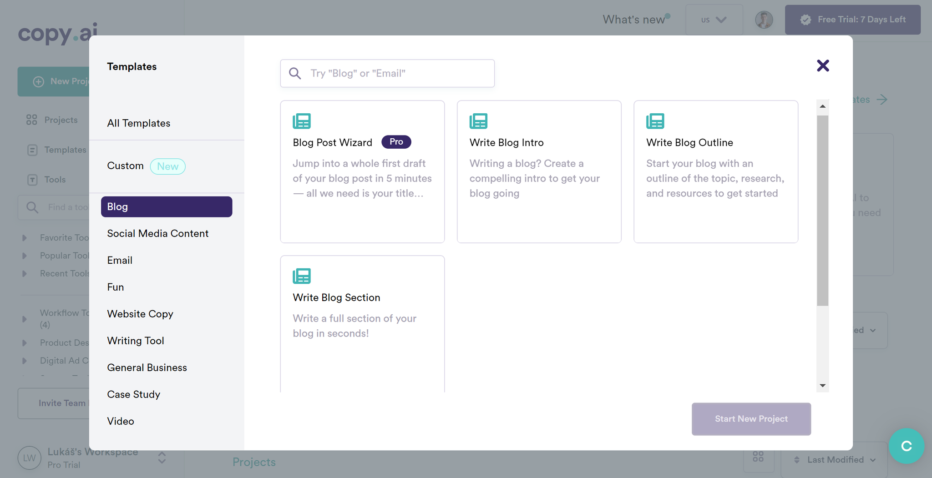Click the template list scrollbar down arrow
932x478 pixels.
point(822,386)
